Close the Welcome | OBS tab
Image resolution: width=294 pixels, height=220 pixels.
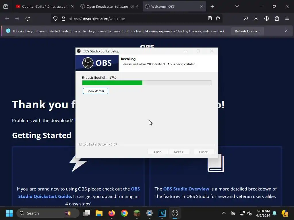tap(202, 6)
